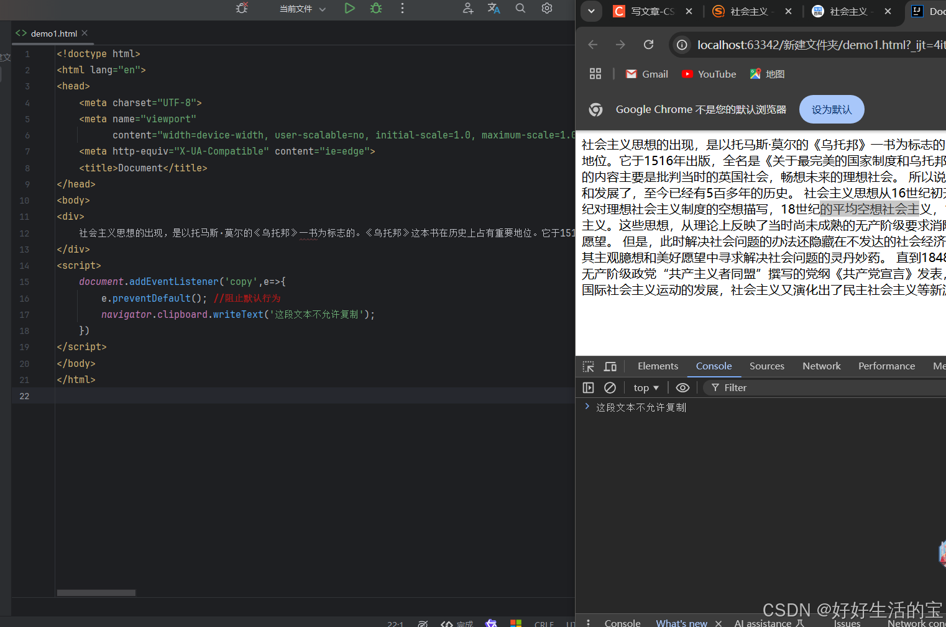Click the highlighted text 的平均空想社会主
Screen dimensions: 946x627
click(x=869, y=209)
